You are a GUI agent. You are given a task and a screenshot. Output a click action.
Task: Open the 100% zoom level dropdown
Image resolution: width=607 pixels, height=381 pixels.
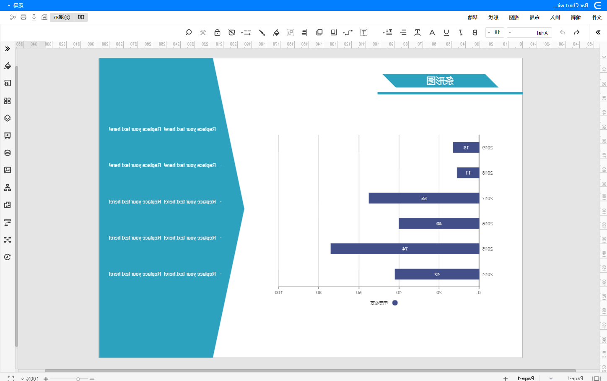pyautogui.click(x=29, y=378)
